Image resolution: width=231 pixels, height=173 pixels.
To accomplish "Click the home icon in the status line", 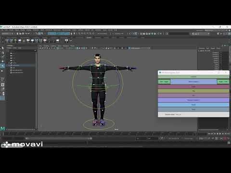I will coord(167,34).
